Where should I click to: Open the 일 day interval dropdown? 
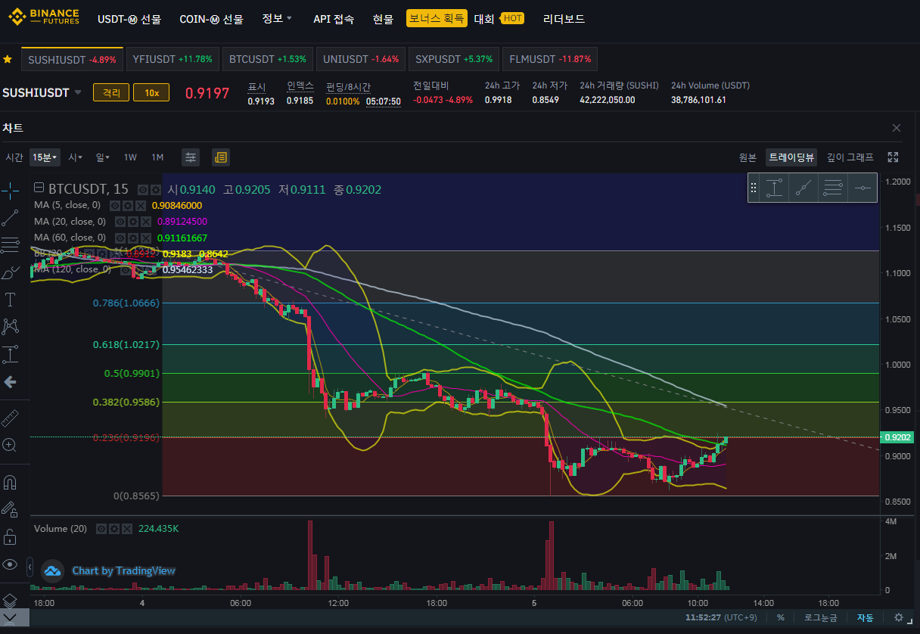102,157
